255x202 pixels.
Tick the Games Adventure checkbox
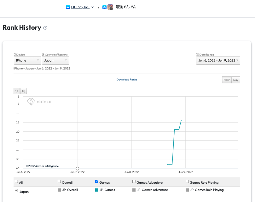[x=134, y=182]
